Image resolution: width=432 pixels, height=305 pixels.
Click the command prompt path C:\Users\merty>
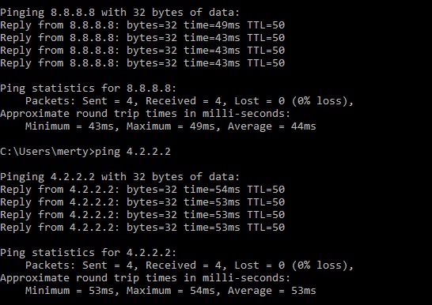(x=47, y=152)
